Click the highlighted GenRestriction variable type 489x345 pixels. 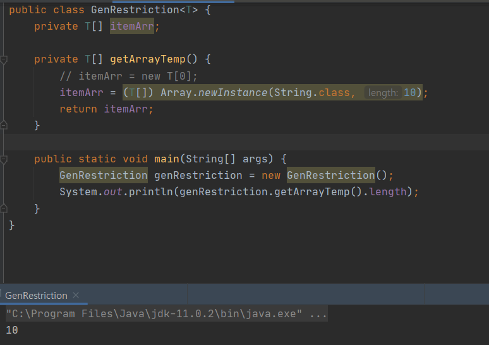pyautogui.click(x=104, y=175)
